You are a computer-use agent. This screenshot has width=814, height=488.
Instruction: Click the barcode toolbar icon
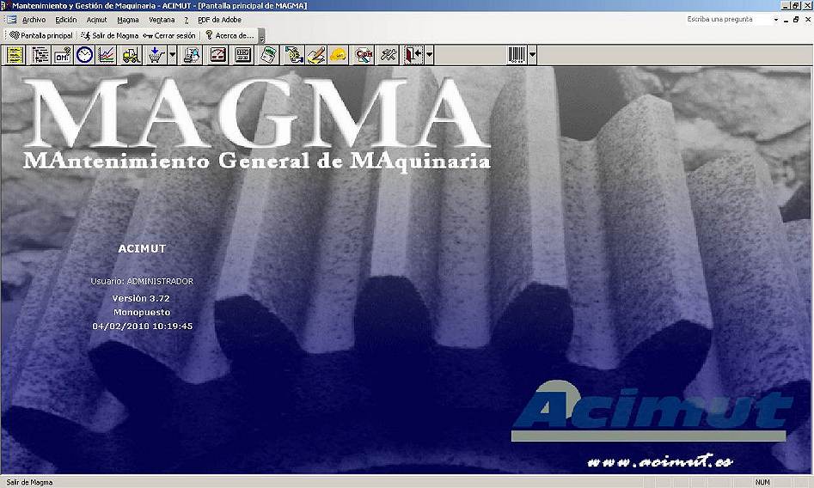(x=517, y=54)
